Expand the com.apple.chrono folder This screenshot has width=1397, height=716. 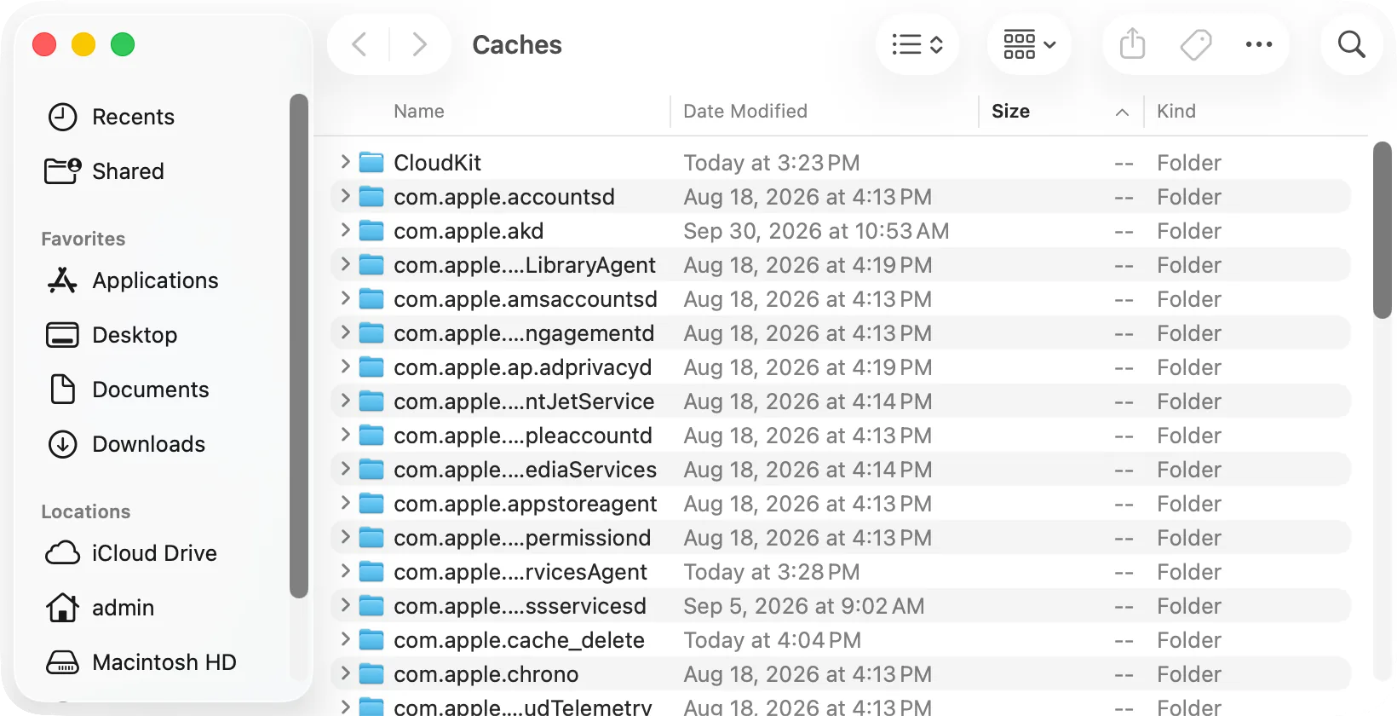coord(345,673)
